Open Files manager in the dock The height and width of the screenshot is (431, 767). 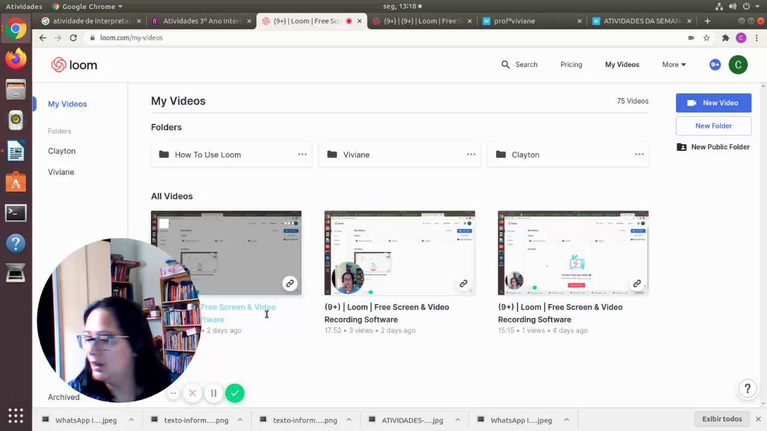pos(16,90)
